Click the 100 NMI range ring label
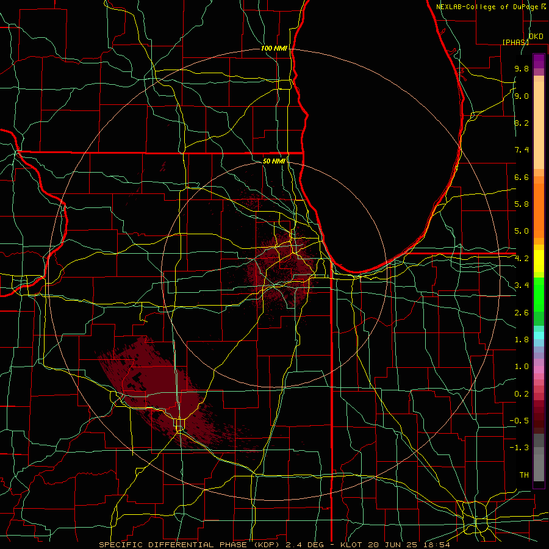549x549 pixels. tap(274, 48)
